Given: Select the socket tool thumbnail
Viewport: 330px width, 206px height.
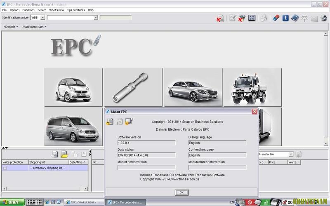Looking at the screenshot, I should (x=133, y=87).
